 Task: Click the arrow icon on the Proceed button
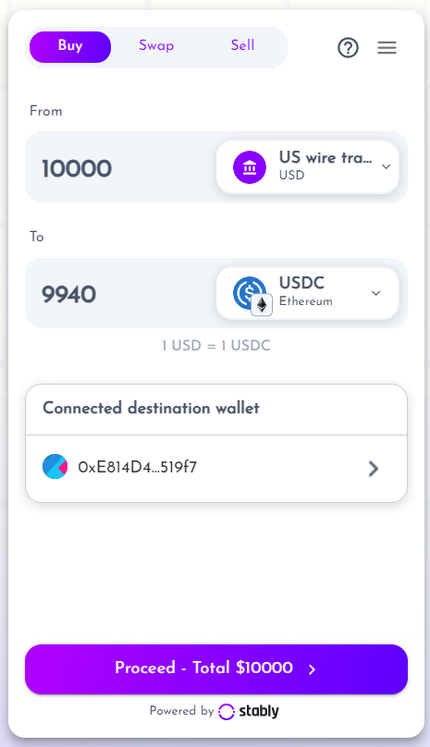(x=312, y=669)
